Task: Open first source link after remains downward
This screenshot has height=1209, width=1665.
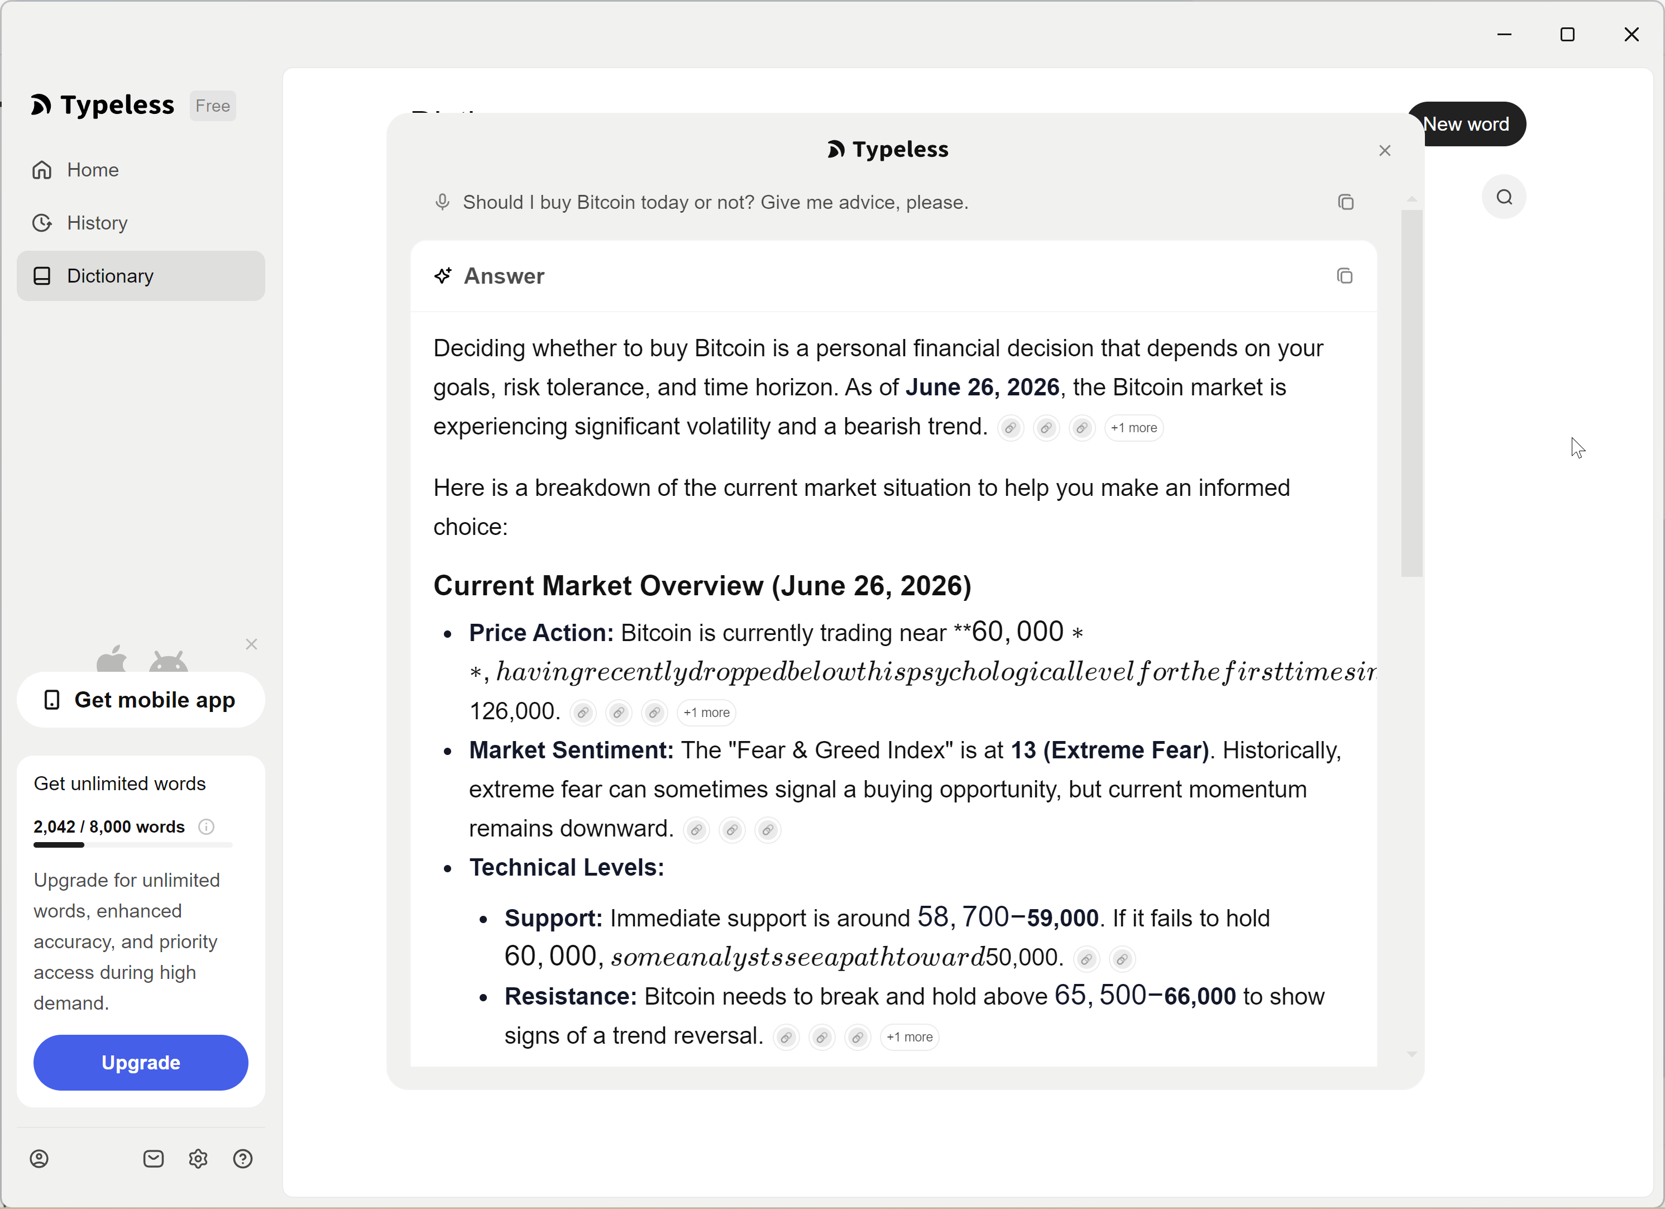Action: 696,830
